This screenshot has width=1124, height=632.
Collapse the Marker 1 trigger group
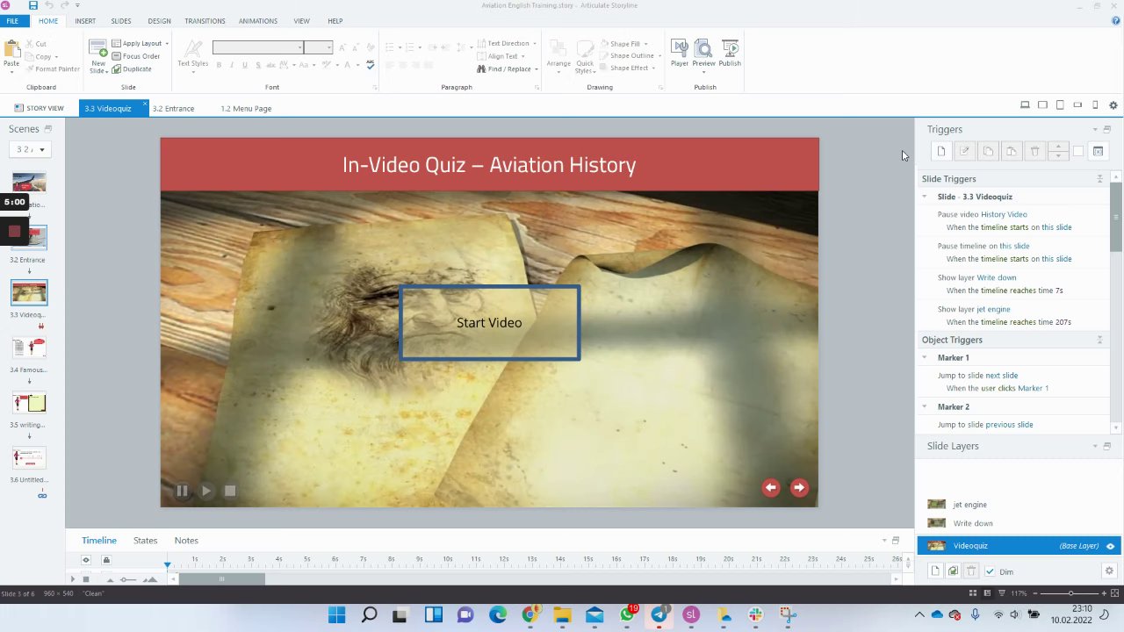[924, 357]
